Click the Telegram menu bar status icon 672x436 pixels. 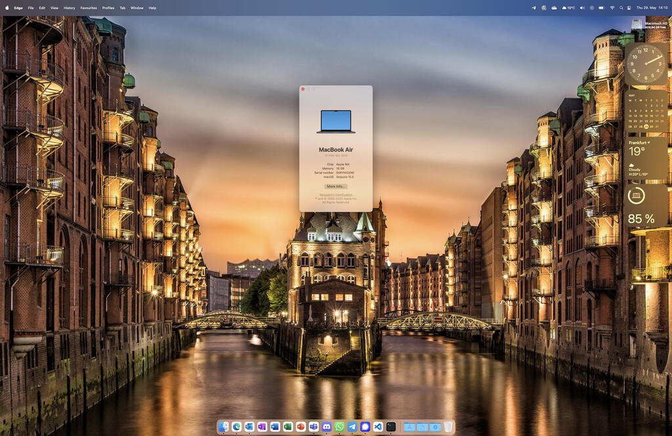click(x=533, y=8)
